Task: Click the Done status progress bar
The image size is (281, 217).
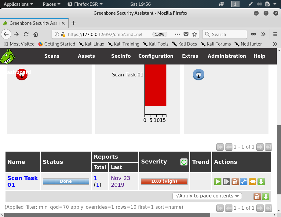Action: [x=66, y=182]
